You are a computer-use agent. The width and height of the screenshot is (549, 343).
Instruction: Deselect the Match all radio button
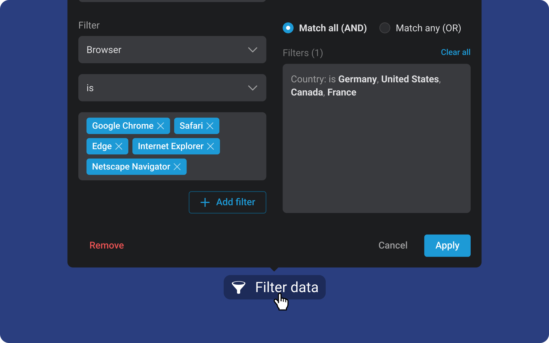click(288, 28)
